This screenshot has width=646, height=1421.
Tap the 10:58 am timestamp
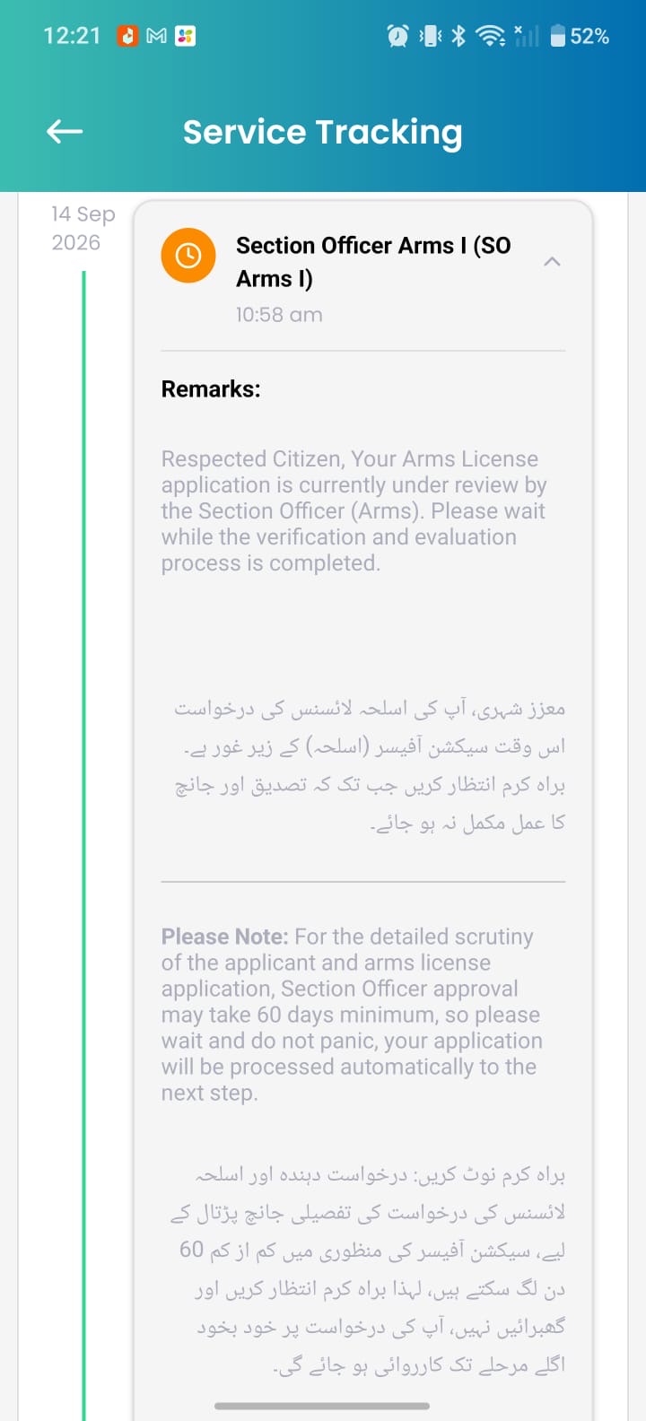279,315
